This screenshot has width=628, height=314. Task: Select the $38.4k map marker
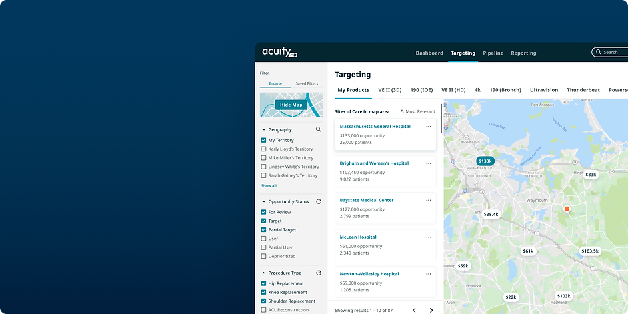[491, 214]
